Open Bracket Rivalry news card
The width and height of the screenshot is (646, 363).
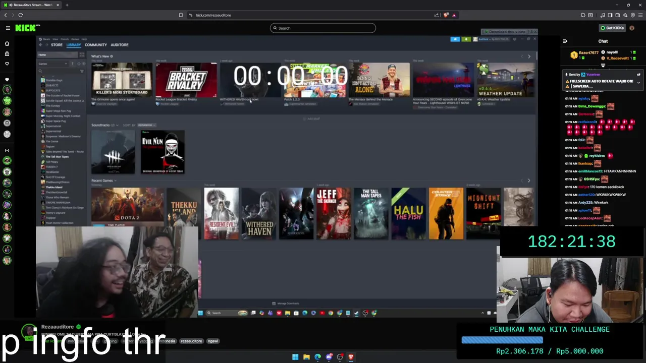pyautogui.click(x=186, y=80)
